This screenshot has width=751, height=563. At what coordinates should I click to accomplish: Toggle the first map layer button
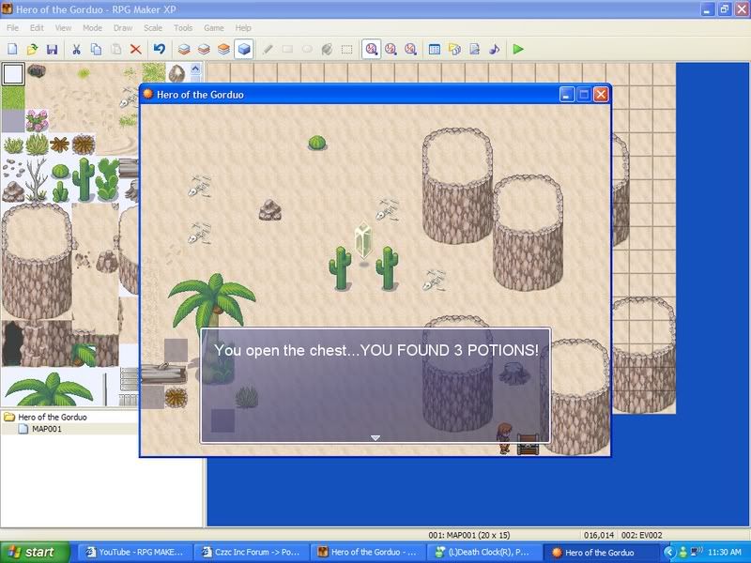pyautogui.click(x=184, y=49)
